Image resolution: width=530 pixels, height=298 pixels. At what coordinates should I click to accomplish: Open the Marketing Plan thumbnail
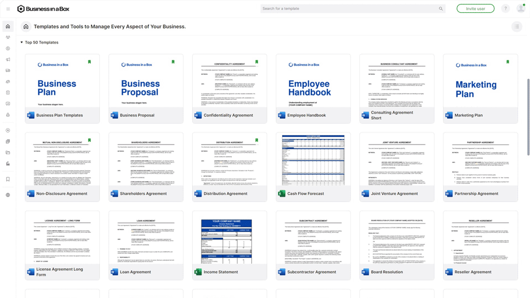click(480, 81)
